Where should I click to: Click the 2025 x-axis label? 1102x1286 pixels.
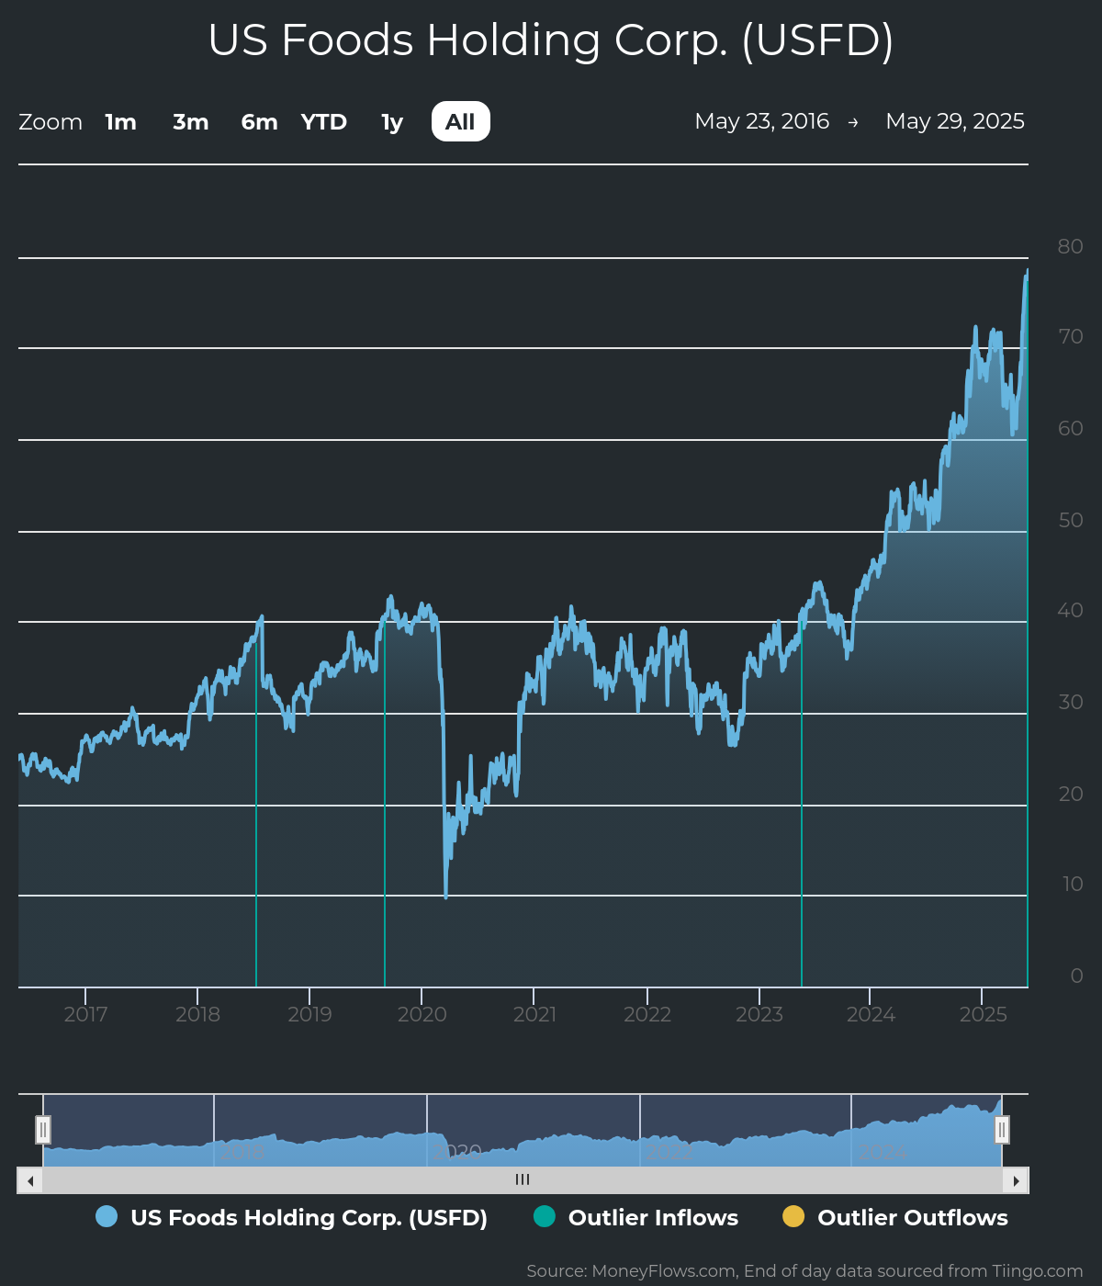984,1014
